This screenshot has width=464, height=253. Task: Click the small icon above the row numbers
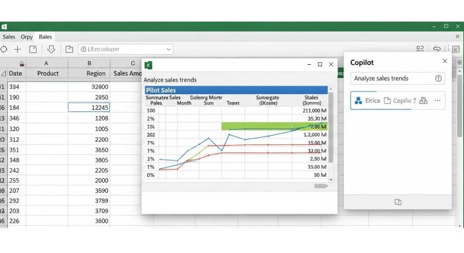click(22, 64)
